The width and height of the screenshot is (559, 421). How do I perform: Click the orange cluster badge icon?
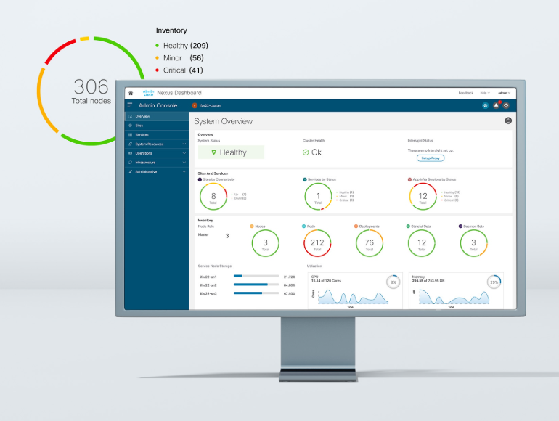[x=195, y=105]
